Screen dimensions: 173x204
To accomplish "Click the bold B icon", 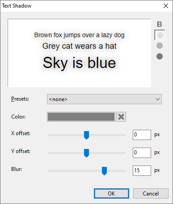I will 160,24.
